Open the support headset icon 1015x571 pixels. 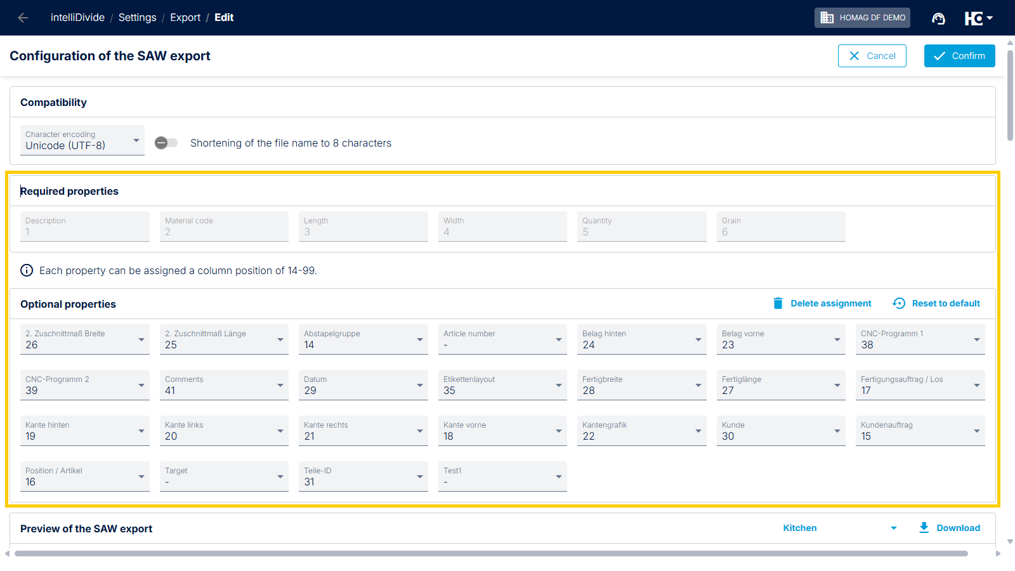point(938,18)
